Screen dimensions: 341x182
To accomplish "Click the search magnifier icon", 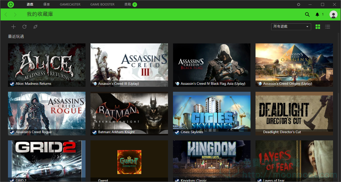I will tap(307, 15).
